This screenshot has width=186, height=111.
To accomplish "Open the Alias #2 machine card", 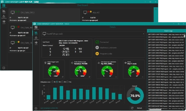I will [x=117, y=15].
